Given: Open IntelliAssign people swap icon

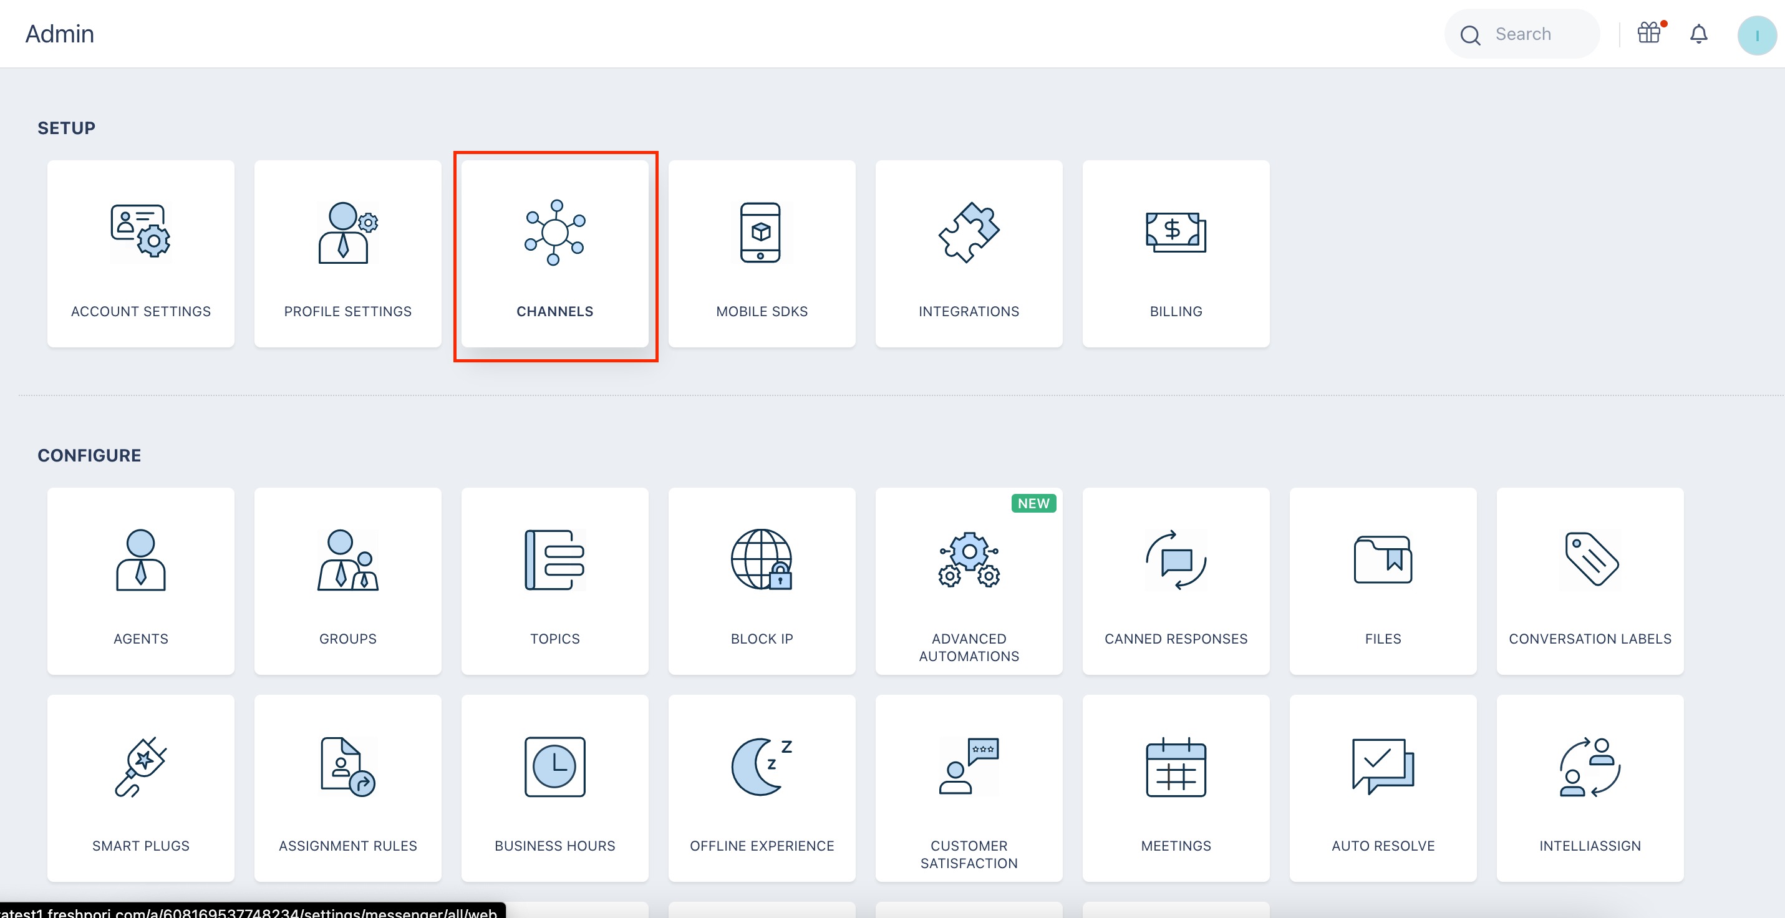Looking at the screenshot, I should 1590,767.
